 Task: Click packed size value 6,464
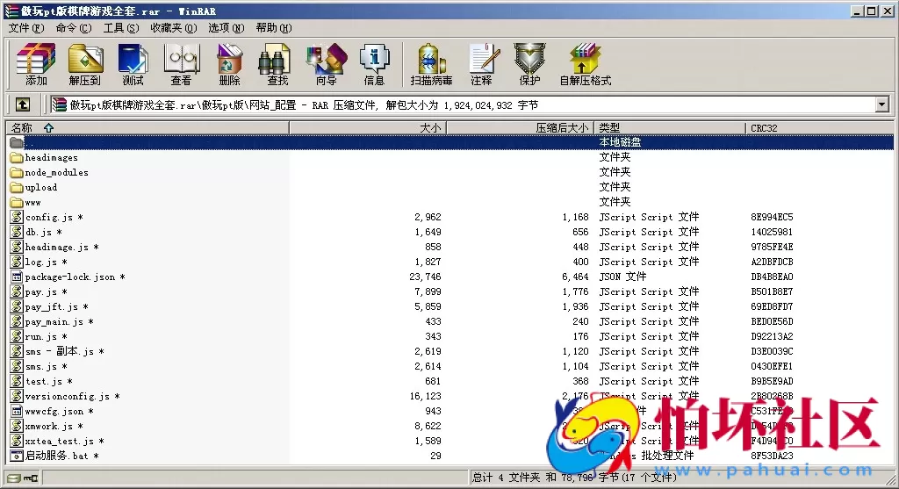coord(575,277)
